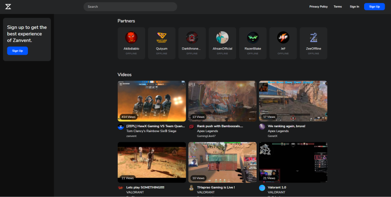Open title Valorant 1.0

pos(277,187)
